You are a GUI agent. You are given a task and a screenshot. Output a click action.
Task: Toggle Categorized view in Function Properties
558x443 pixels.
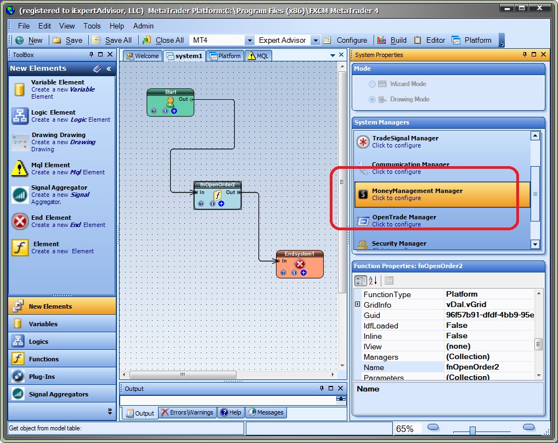tap(361, 281)
